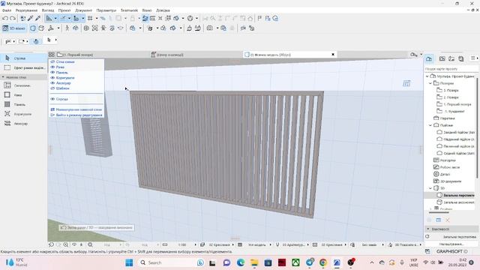Image resolution: width=480 pixels, height=270 pixels.
Task: Open the Project Map navigator icon
Action: (x=429, y=58)
